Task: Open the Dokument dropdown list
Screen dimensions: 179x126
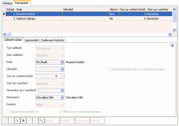Action: 62,97
